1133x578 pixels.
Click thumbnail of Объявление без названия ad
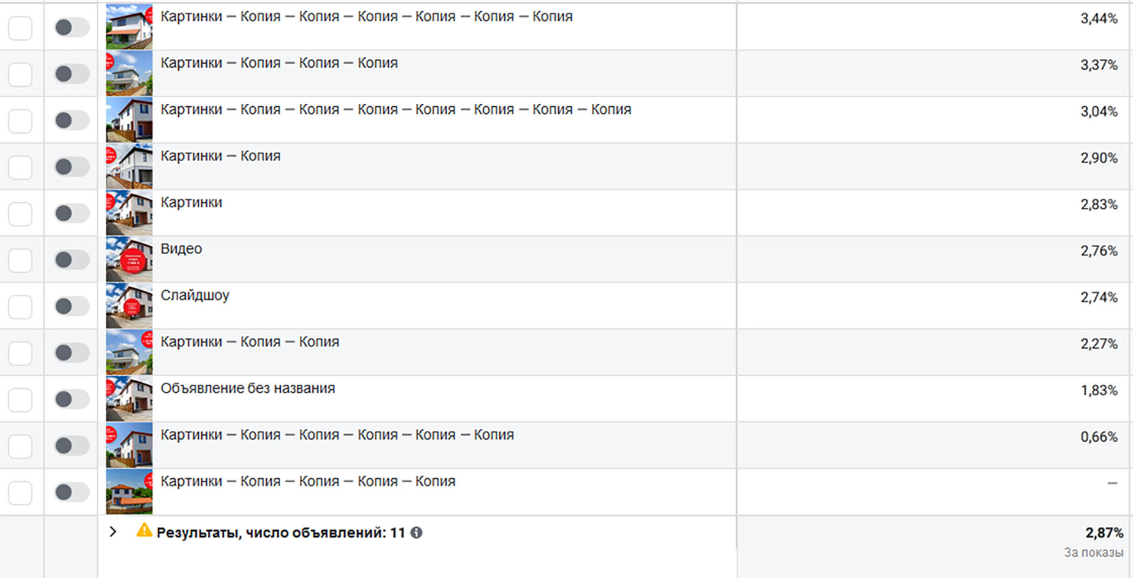tap(129, 399)
